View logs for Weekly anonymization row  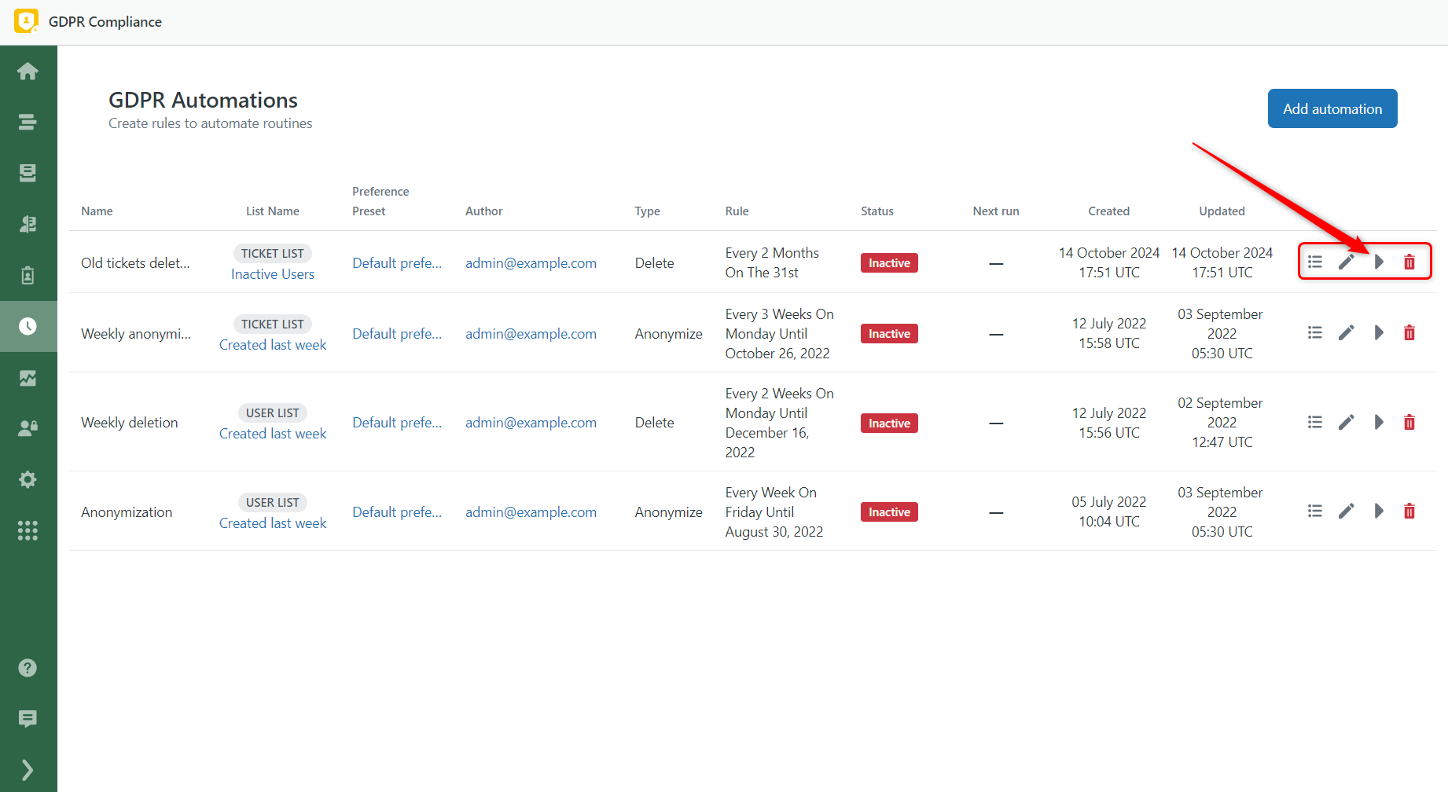click(x=1315, y=332)
